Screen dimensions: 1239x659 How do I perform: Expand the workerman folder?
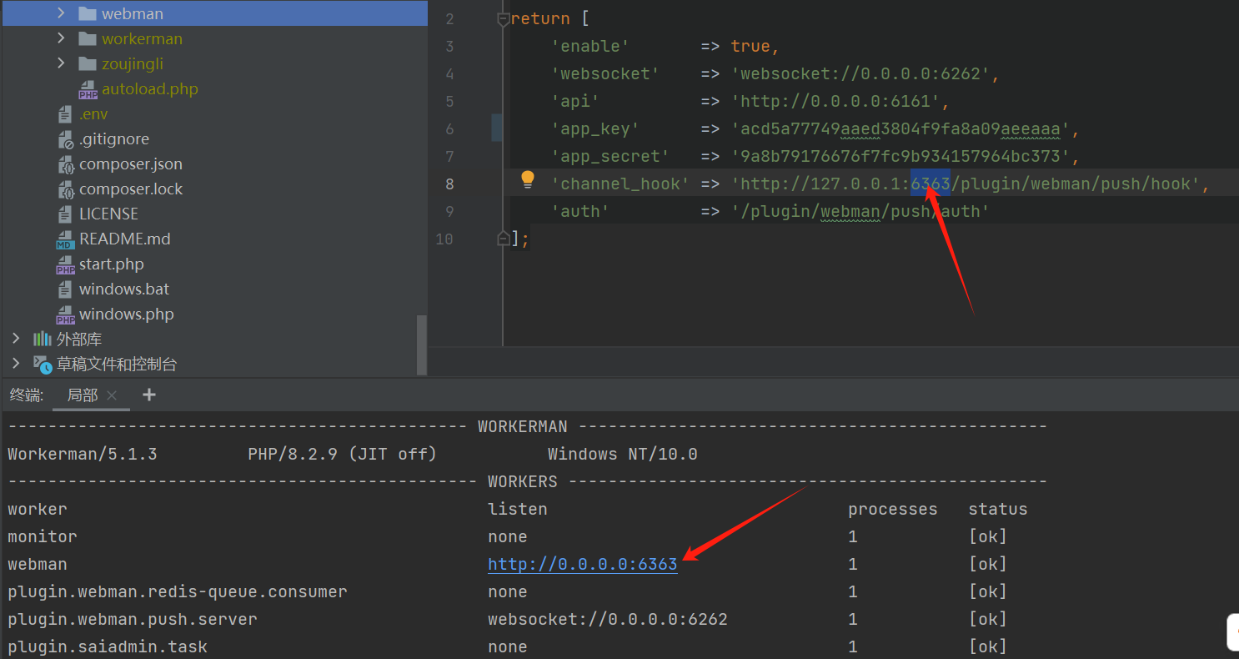62,38
